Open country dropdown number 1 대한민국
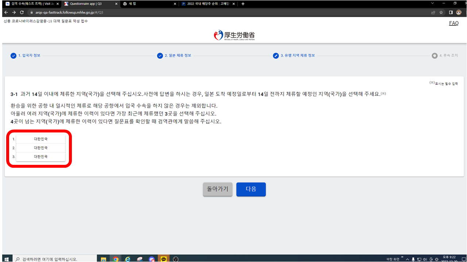Image resolution: width=467 pixels, height=262 pixels. tap(40, 139)
